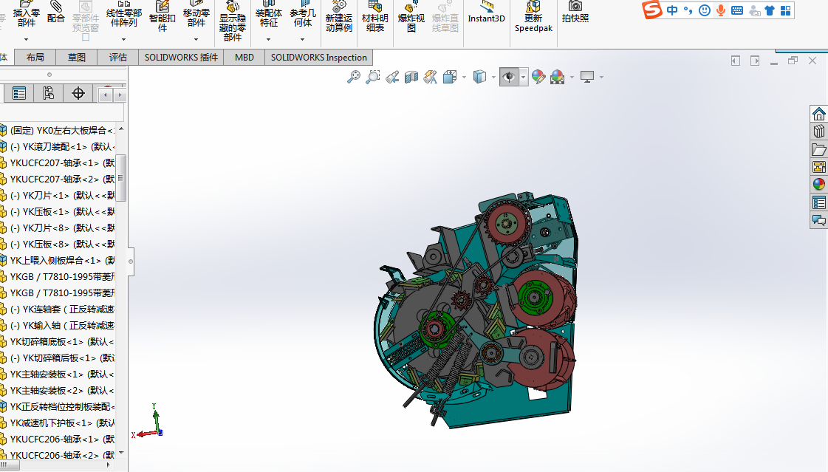Open the View Palette task pane icon
This screenshot has width=828, height=472.
(819, 167)
